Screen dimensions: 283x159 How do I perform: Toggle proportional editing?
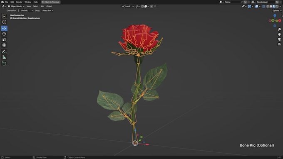[151, 6]
